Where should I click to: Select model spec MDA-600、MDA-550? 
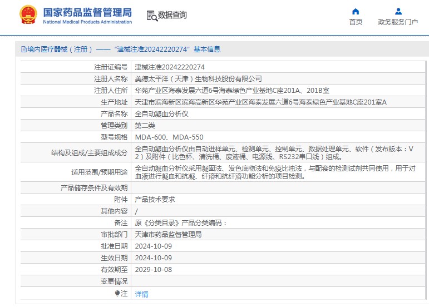point(169,137)
